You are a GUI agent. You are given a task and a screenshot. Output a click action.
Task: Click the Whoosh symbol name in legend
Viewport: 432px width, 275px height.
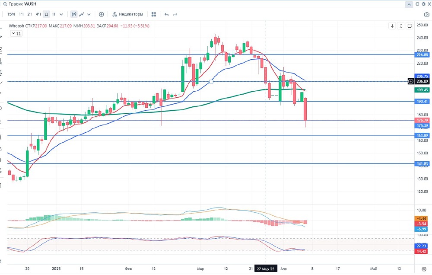click(x=16, y=26)
